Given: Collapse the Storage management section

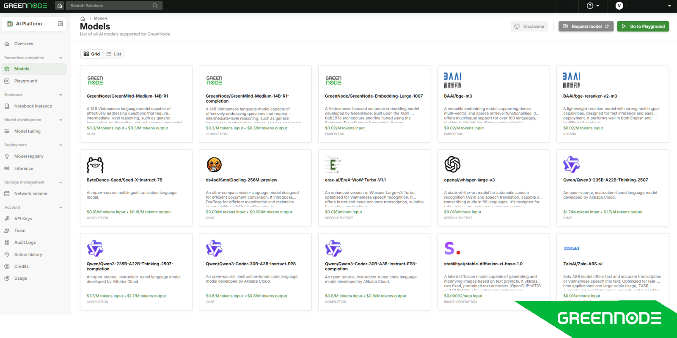Looking at the screenshot, I should pyautogui.click(x=61, y=183).
